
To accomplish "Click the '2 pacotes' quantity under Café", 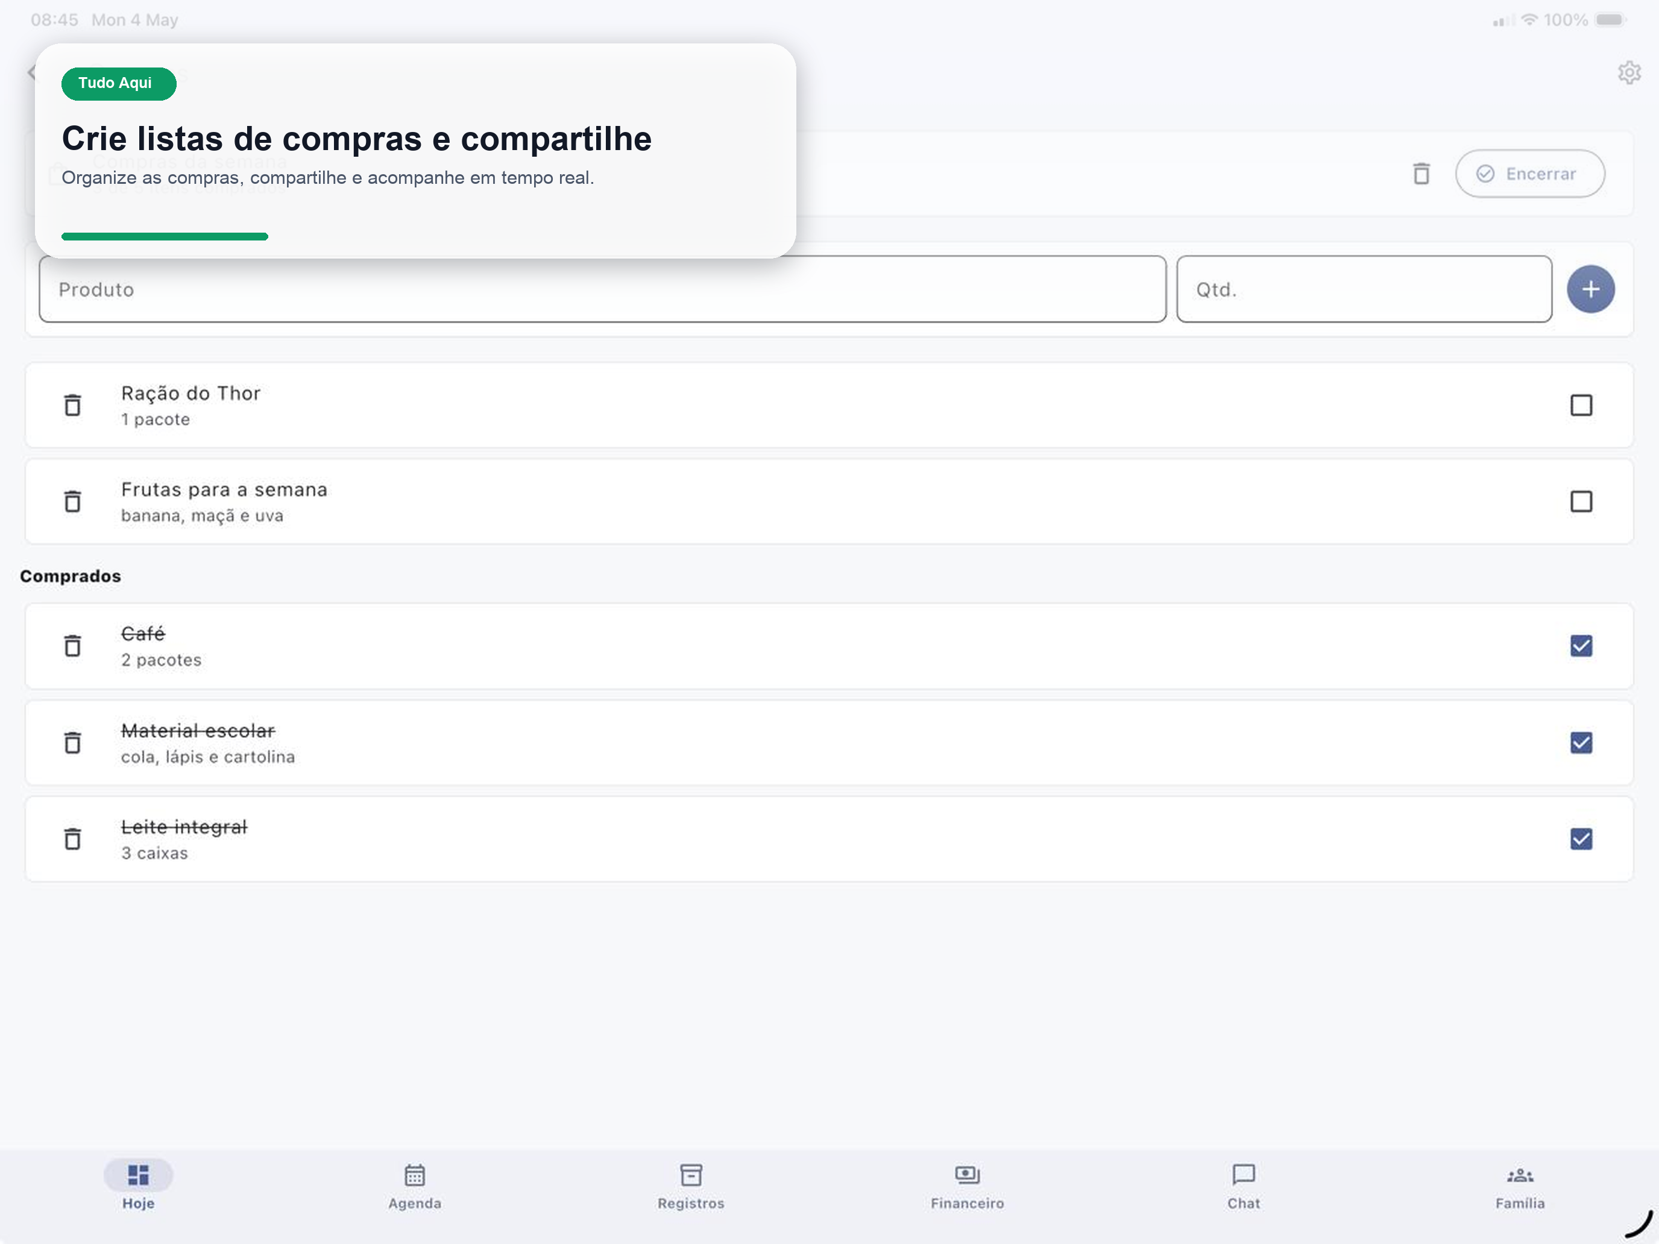I will click(x=161, y=660).
